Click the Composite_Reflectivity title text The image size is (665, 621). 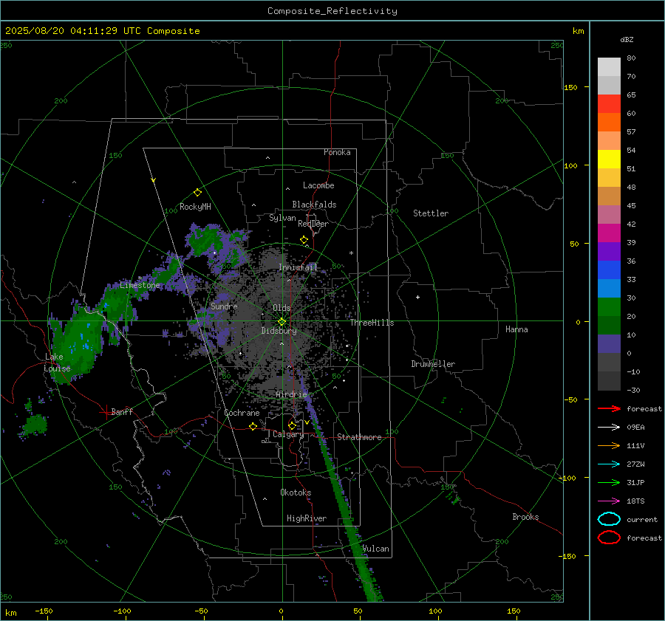[x=332, y=11]
